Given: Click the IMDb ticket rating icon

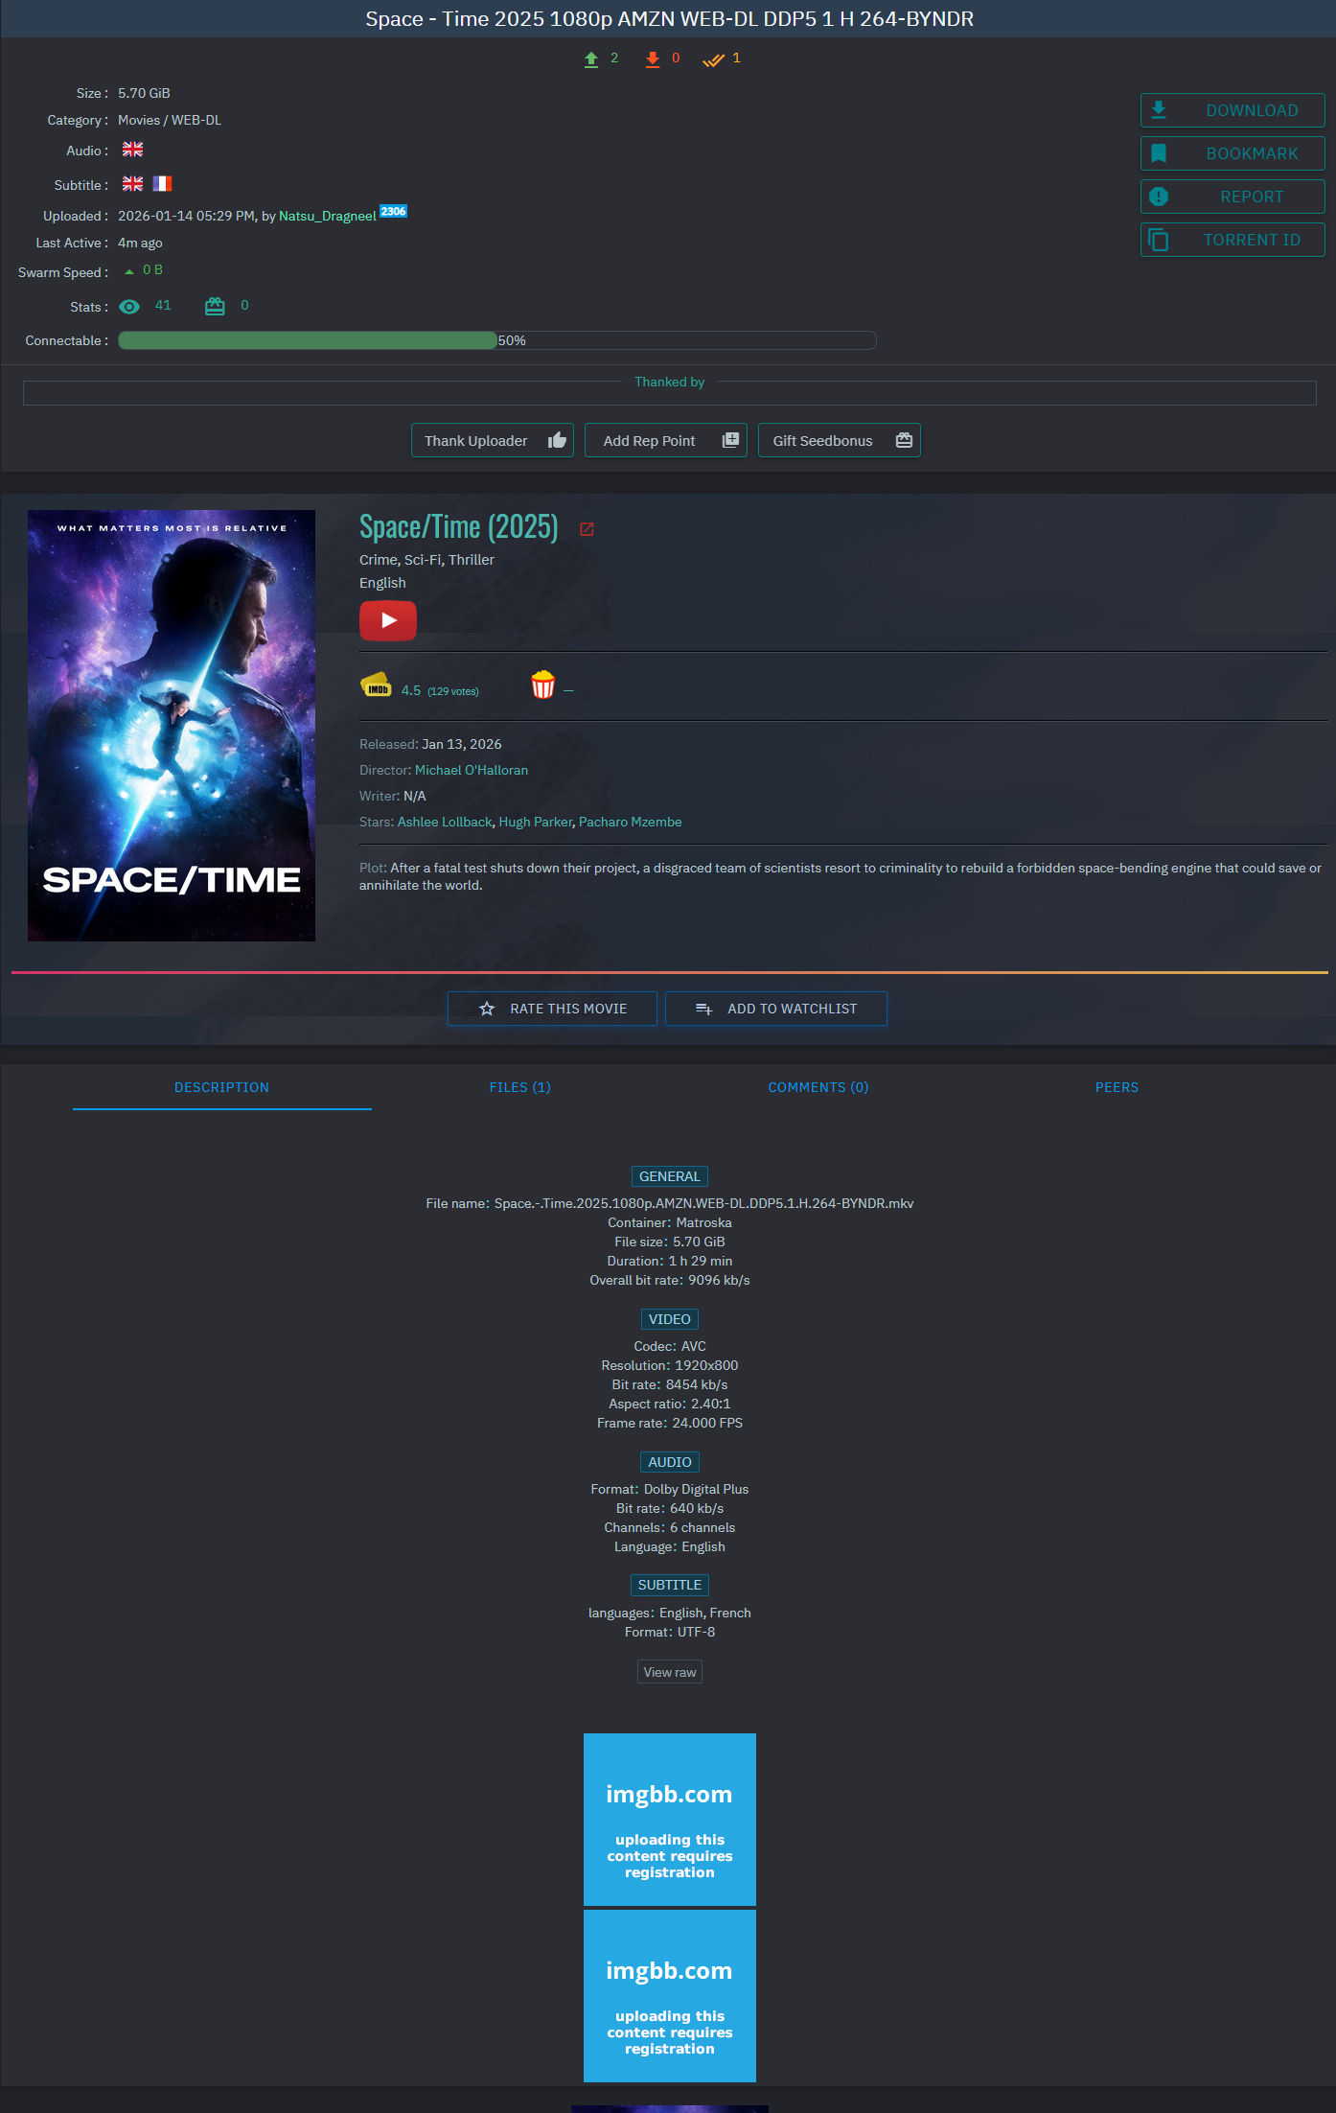Looking at the screenshot, I should [376, 685].
